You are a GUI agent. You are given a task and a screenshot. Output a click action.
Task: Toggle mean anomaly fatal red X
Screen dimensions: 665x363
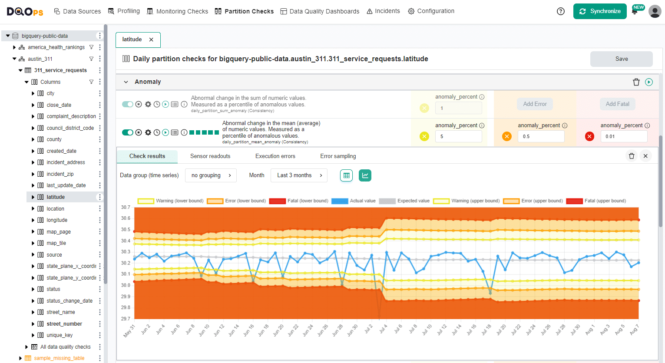click(x=589, y=136)
